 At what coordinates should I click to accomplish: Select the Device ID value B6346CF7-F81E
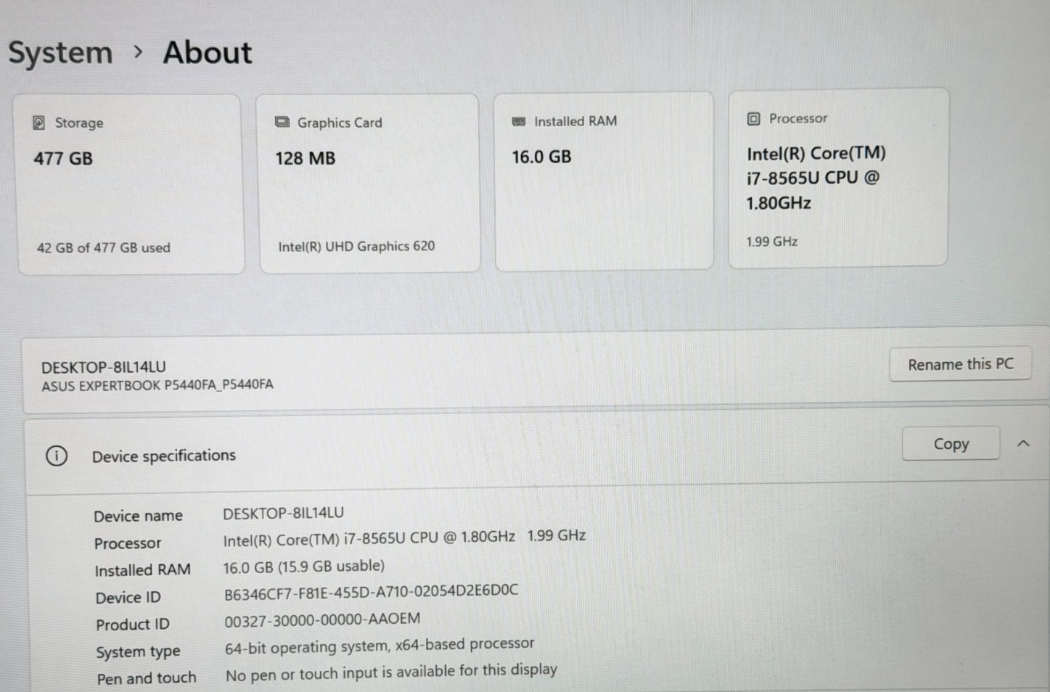pyautogui.click(x=371, y=592)
